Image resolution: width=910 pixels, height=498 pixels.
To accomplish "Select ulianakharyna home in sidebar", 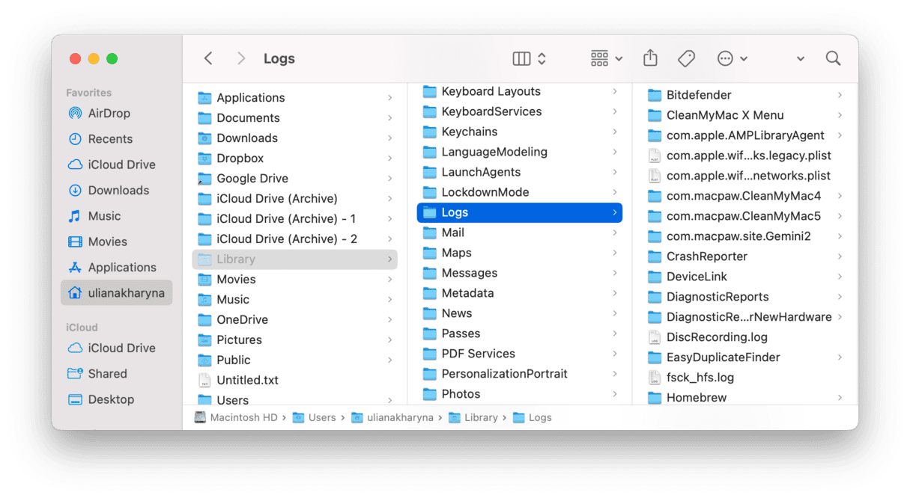I will [x=116, y=293].
